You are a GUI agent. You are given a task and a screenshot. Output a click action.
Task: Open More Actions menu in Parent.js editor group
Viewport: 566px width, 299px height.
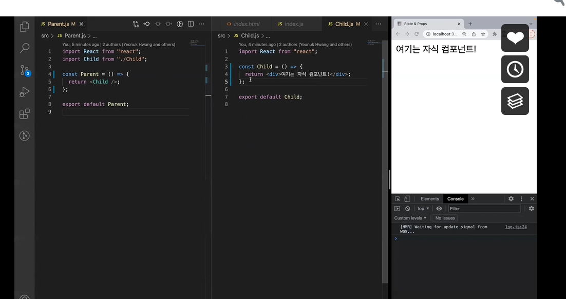[x=201, y=24]
